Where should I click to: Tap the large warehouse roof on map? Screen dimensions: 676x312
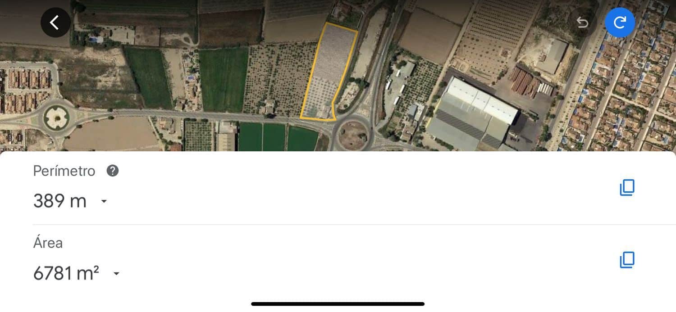(472, 113)
